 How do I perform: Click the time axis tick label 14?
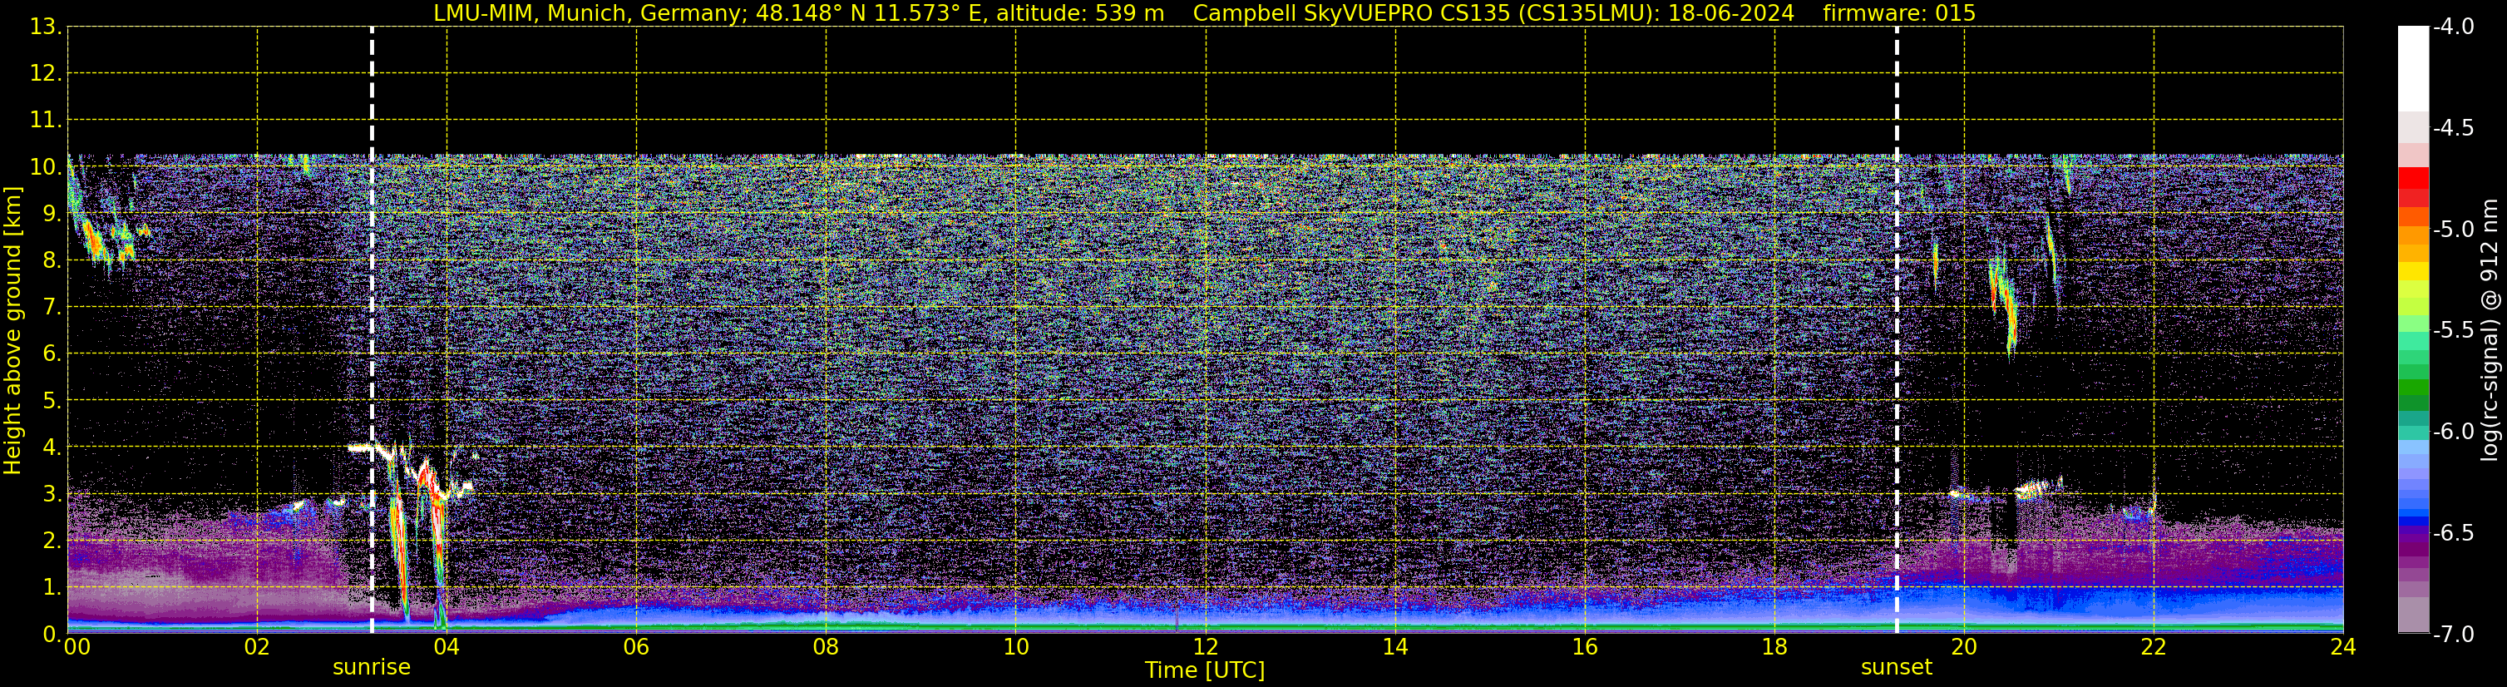click(1395, 647)
